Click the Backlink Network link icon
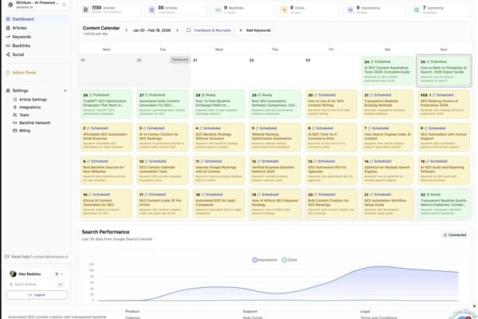The width and height of the screenshot is (478, 319). point(15,123)
